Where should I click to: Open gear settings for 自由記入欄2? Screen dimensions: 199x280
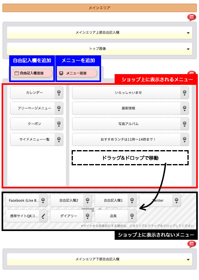[88, 200]
